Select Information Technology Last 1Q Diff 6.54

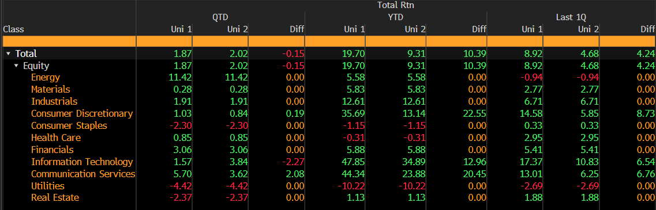pyautogui.click(x=646, y=162)
